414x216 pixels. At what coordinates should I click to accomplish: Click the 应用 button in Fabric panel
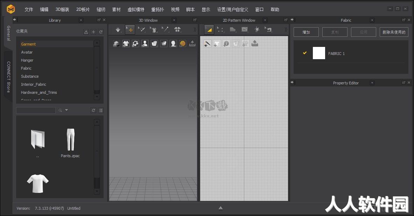[364, 32]
